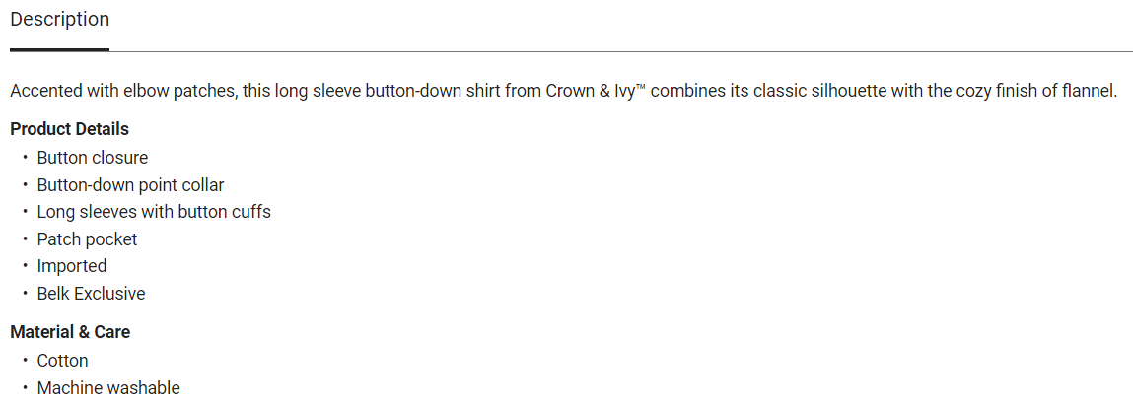Click the Crown & Ivy brand name
Screen dimensions: 1133x408
pos(588,92)
